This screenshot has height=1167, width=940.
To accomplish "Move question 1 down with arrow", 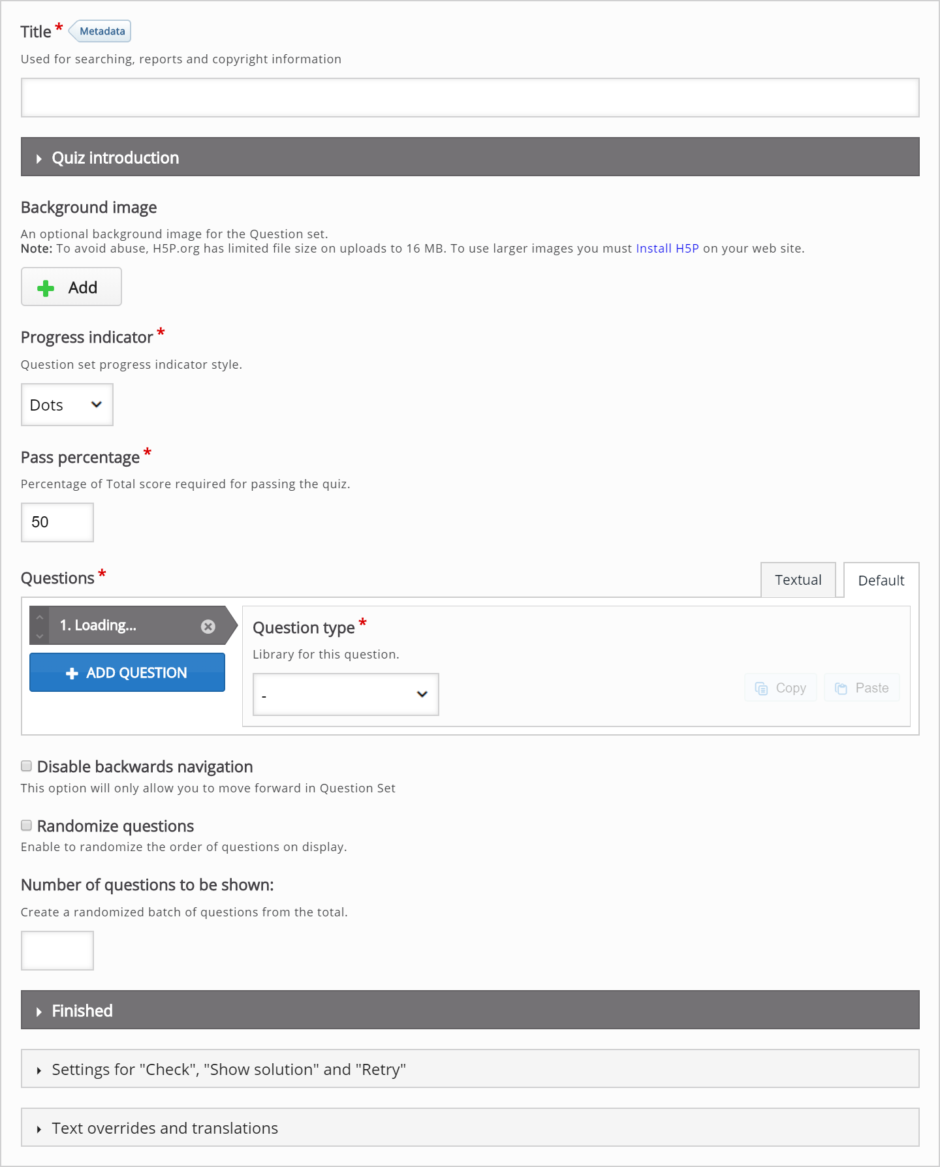I will coord(39,636).
